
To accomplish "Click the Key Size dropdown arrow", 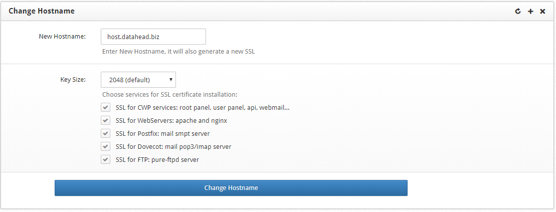I will click(170, 79).
